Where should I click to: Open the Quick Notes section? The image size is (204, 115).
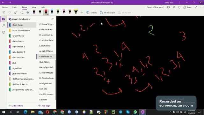point(22,25)
